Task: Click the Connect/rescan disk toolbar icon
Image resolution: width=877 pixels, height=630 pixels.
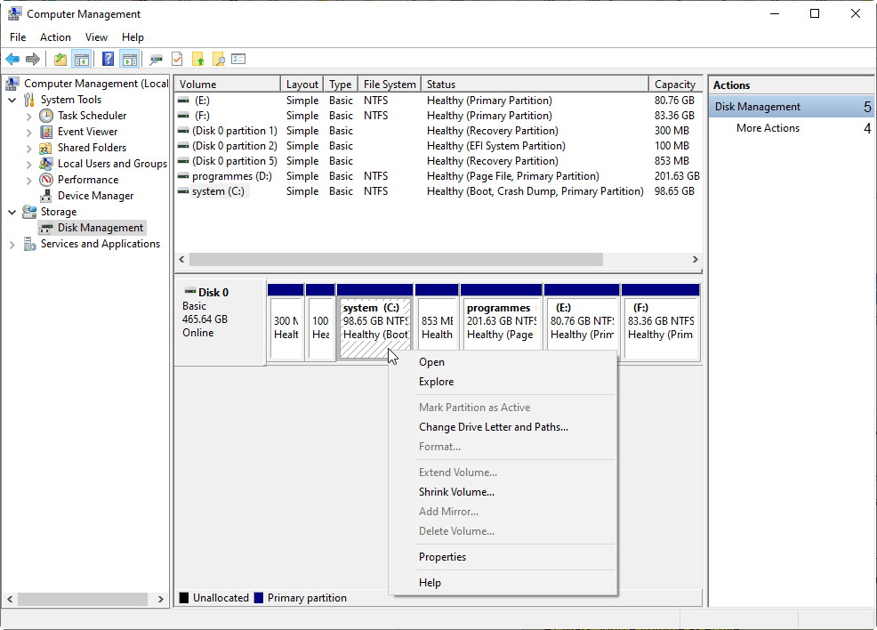Action: click(156, 59)
